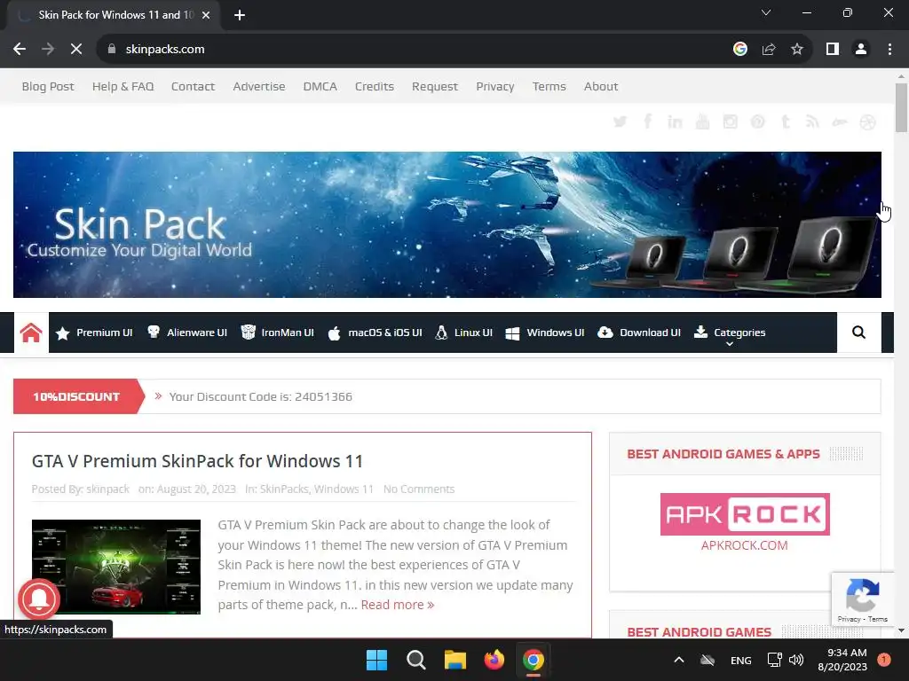Viewport: 909px width, 681px height.
Task: Open the Instagram social icon
Action: [730, 121]
